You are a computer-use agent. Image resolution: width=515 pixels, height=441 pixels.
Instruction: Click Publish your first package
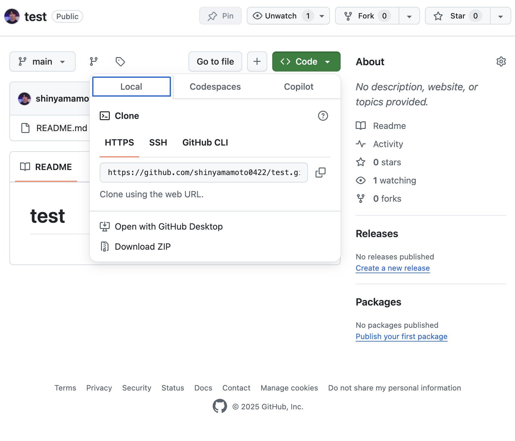pyautogui.click(x=401, y=337)
